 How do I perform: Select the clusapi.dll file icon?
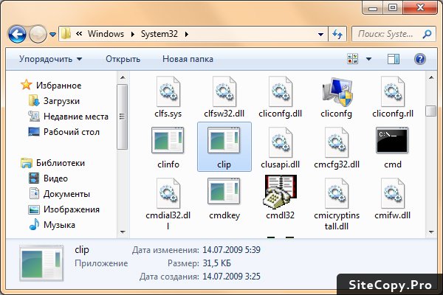pyautogui.click(x=280, y=141)
